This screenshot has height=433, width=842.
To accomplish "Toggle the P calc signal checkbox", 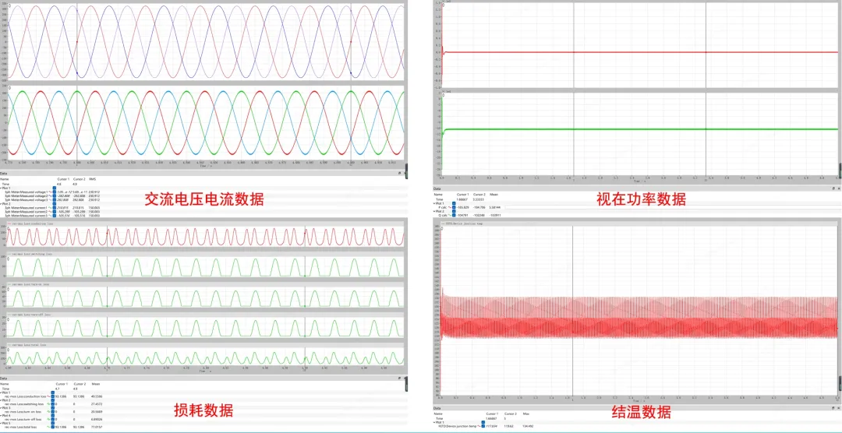I will pyautogui.click(x=453, y=207).
